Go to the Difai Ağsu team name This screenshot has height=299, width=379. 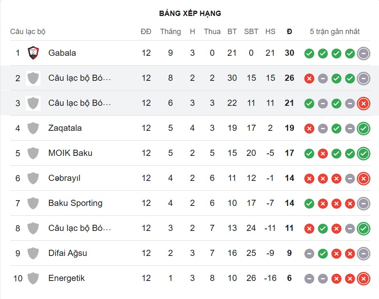tap(68, 253)
